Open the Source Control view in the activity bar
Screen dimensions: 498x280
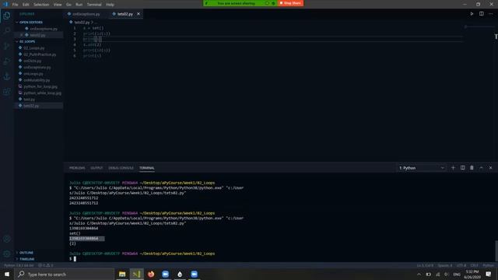(x=7, y=46)
